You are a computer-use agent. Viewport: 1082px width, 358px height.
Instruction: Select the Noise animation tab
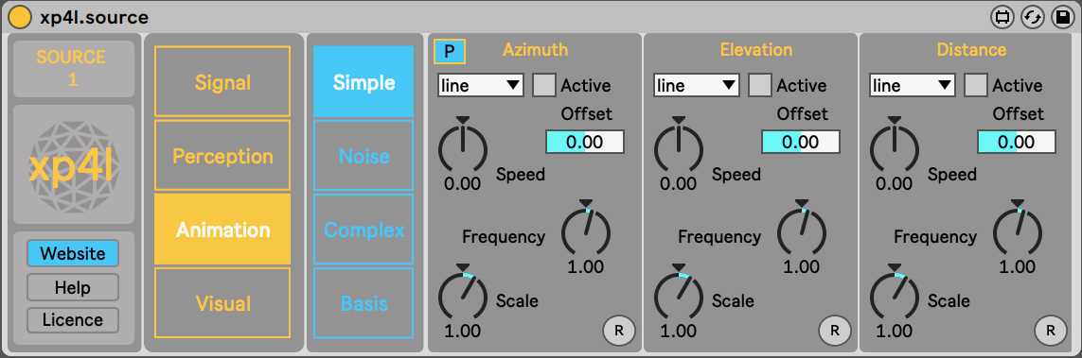[364, 156]
